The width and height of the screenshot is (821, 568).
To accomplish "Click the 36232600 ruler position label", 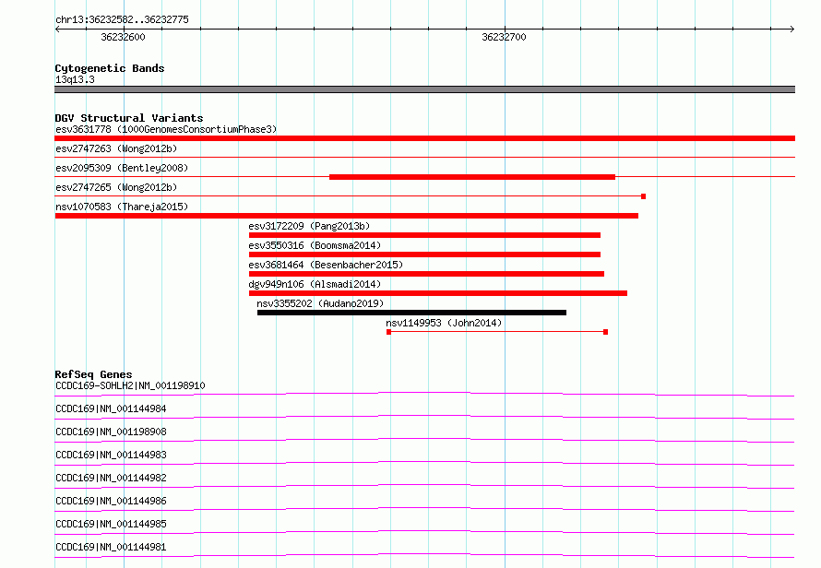I will tap(123, 37).
